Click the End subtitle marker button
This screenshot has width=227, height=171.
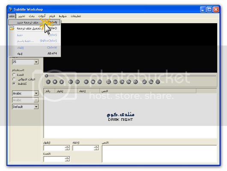pos(135,82)
